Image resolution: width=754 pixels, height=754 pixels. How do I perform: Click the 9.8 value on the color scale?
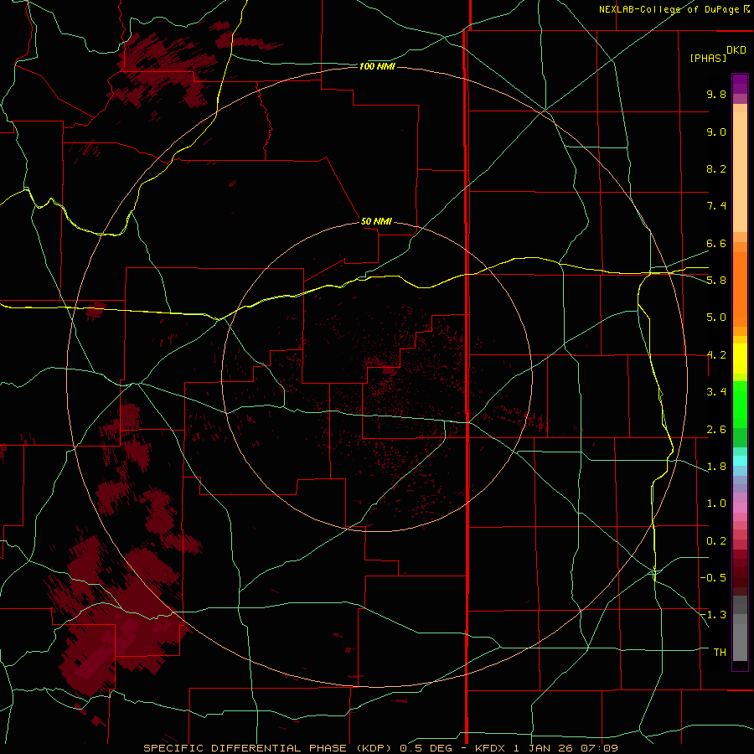[716, 94]
